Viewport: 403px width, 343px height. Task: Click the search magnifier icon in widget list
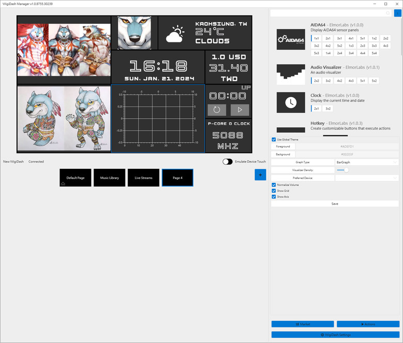[x=388, y=13]
